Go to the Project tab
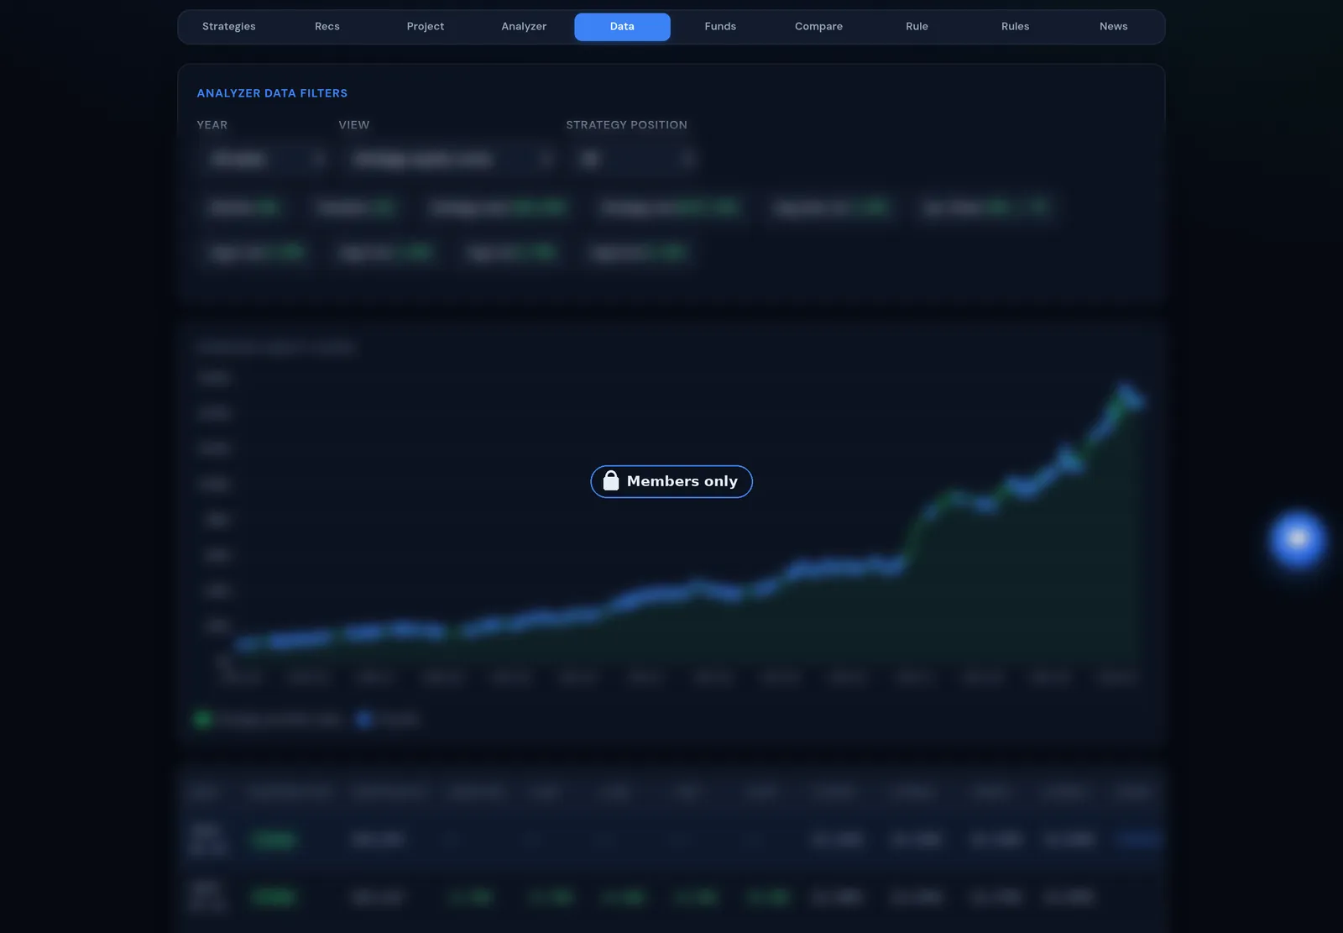1343x933 pixels. coord(426,27)
